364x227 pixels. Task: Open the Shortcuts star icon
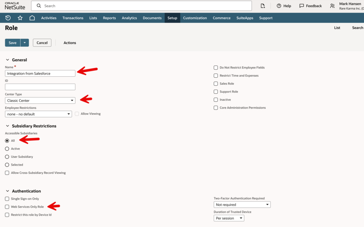pyautogui.click(x=20, y=18)
